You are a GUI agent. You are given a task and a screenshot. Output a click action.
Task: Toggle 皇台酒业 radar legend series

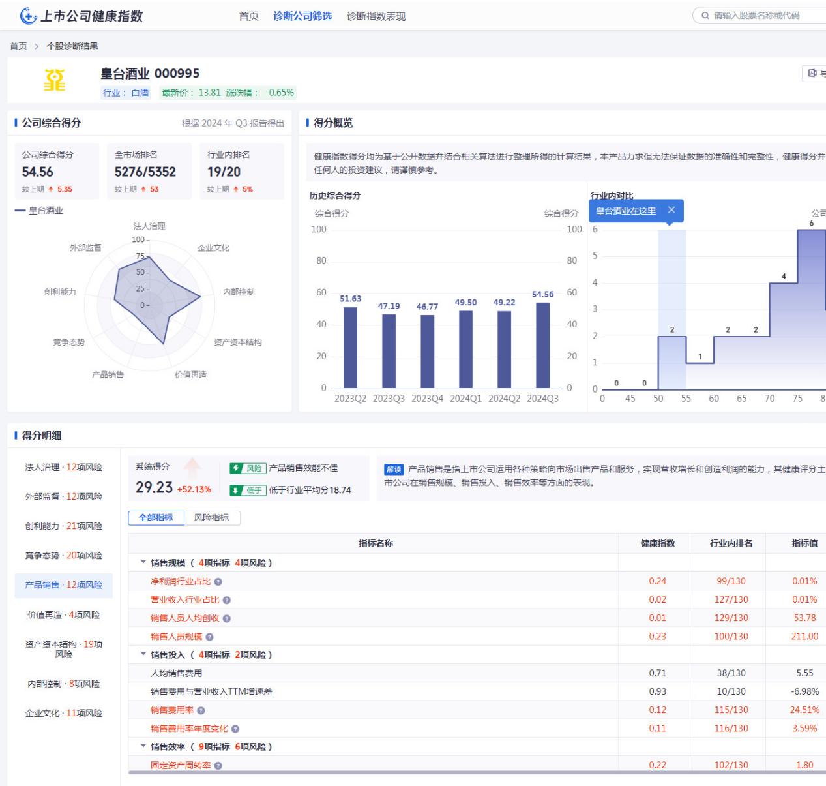click(40, 211)
